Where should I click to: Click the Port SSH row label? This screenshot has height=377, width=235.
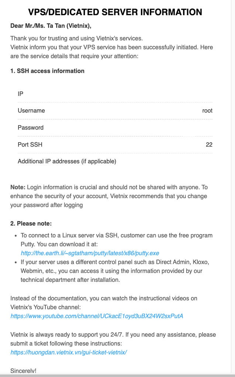tap(30, 144)
